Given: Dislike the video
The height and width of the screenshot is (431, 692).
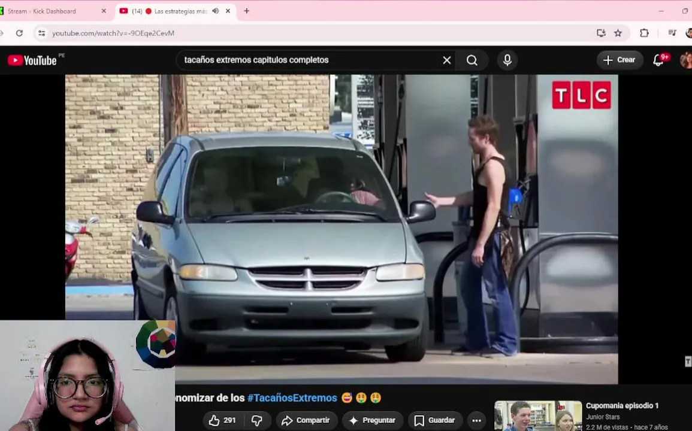Looking at the screenshot, I should 256,420.
